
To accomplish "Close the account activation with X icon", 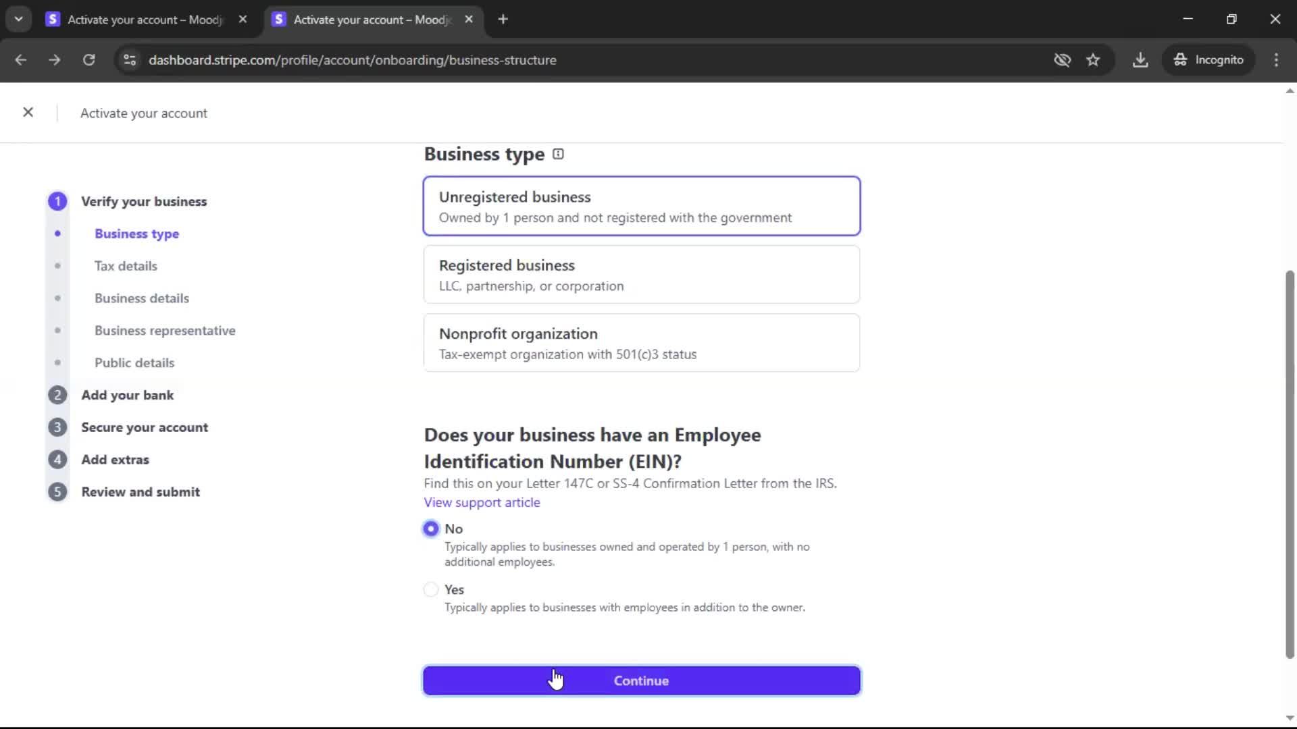I will tap(28, 112).
